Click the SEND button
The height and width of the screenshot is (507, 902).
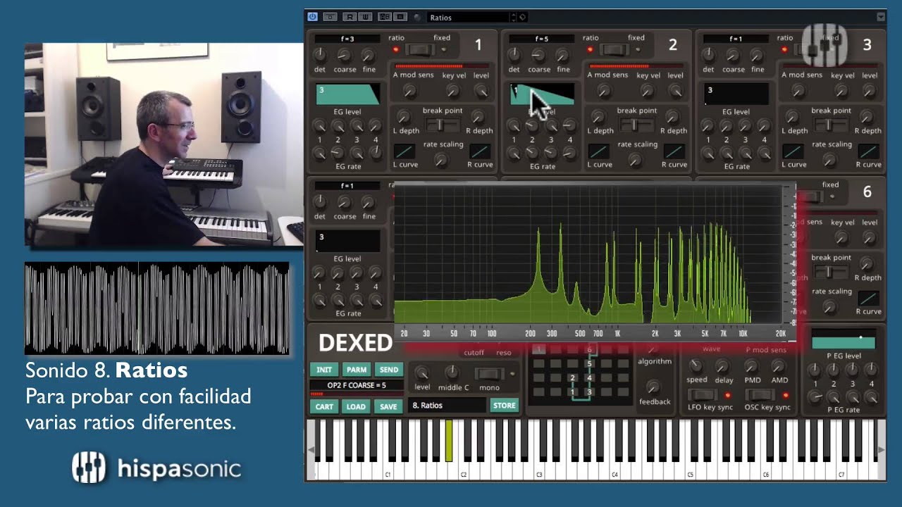[x=389, y=370]
